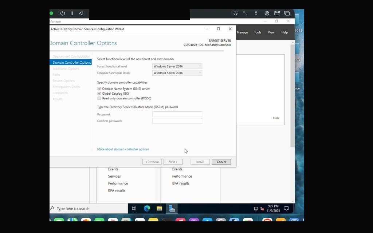Click the Type here to search box
This screenshot has width=373, height=233.
click(89, 209)
